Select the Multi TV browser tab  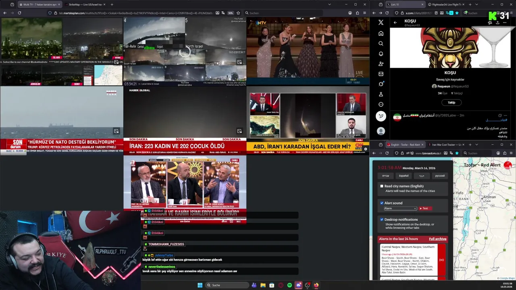coord(40,4)
